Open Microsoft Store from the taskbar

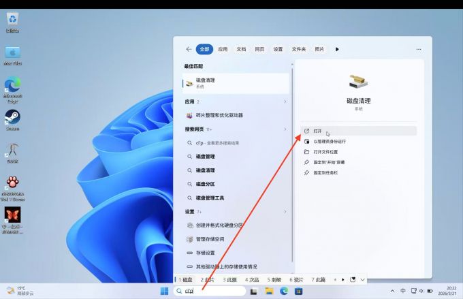(x=298, y=292)
